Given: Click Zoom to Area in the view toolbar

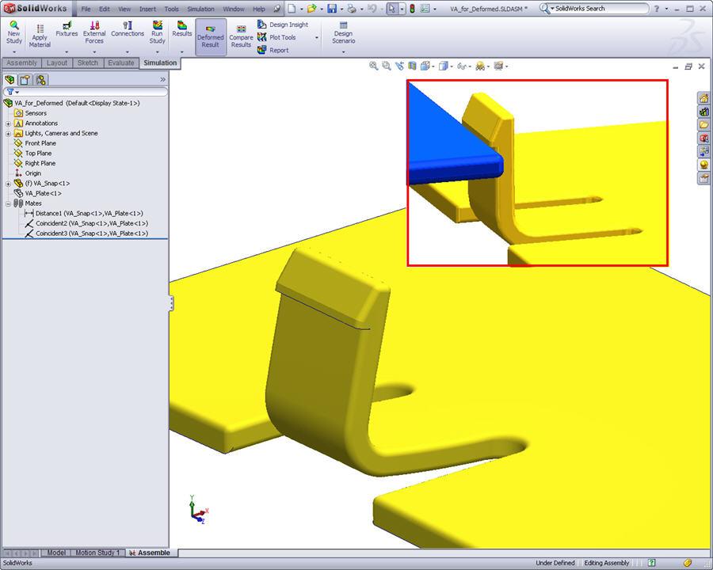Looking at the screenshot, I should coord(386,66).
